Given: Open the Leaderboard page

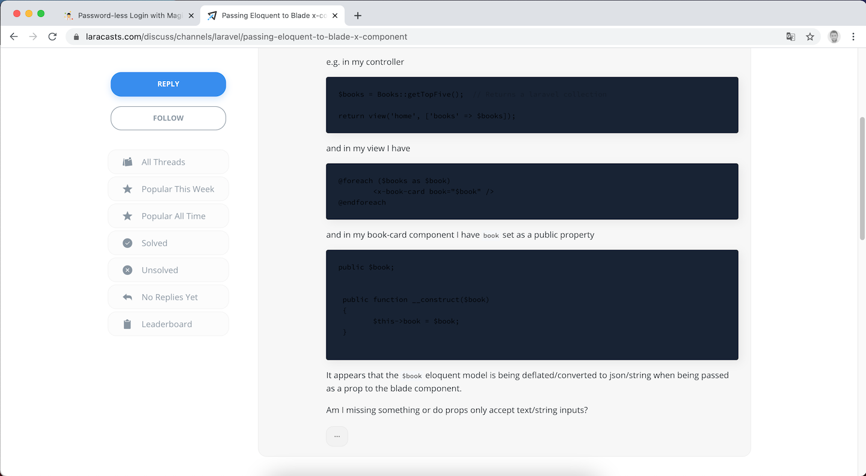Looking at the screenshot, I should (168, 324).
